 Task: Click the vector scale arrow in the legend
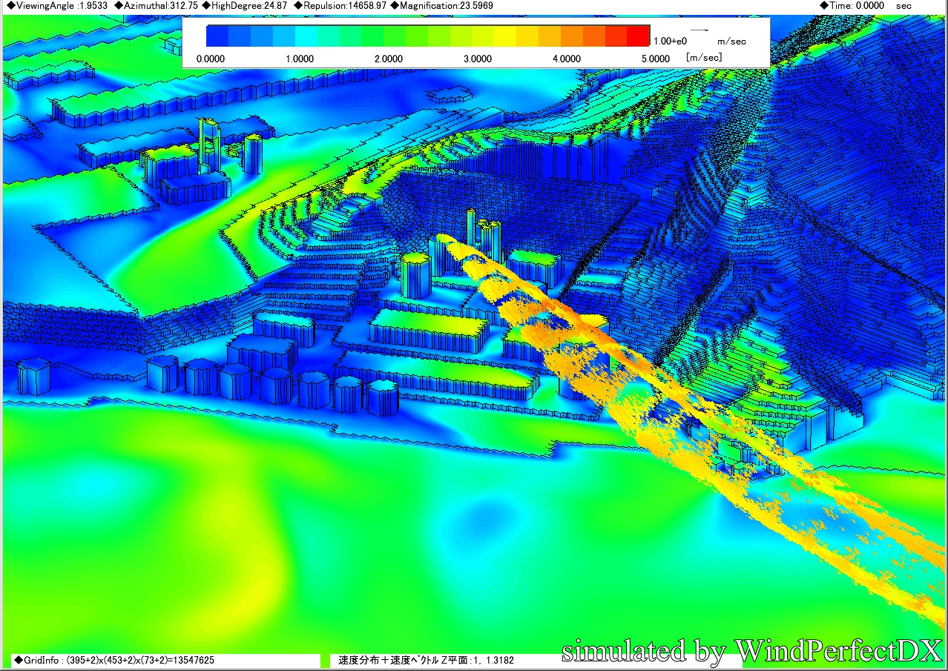(x=700, y=31)
